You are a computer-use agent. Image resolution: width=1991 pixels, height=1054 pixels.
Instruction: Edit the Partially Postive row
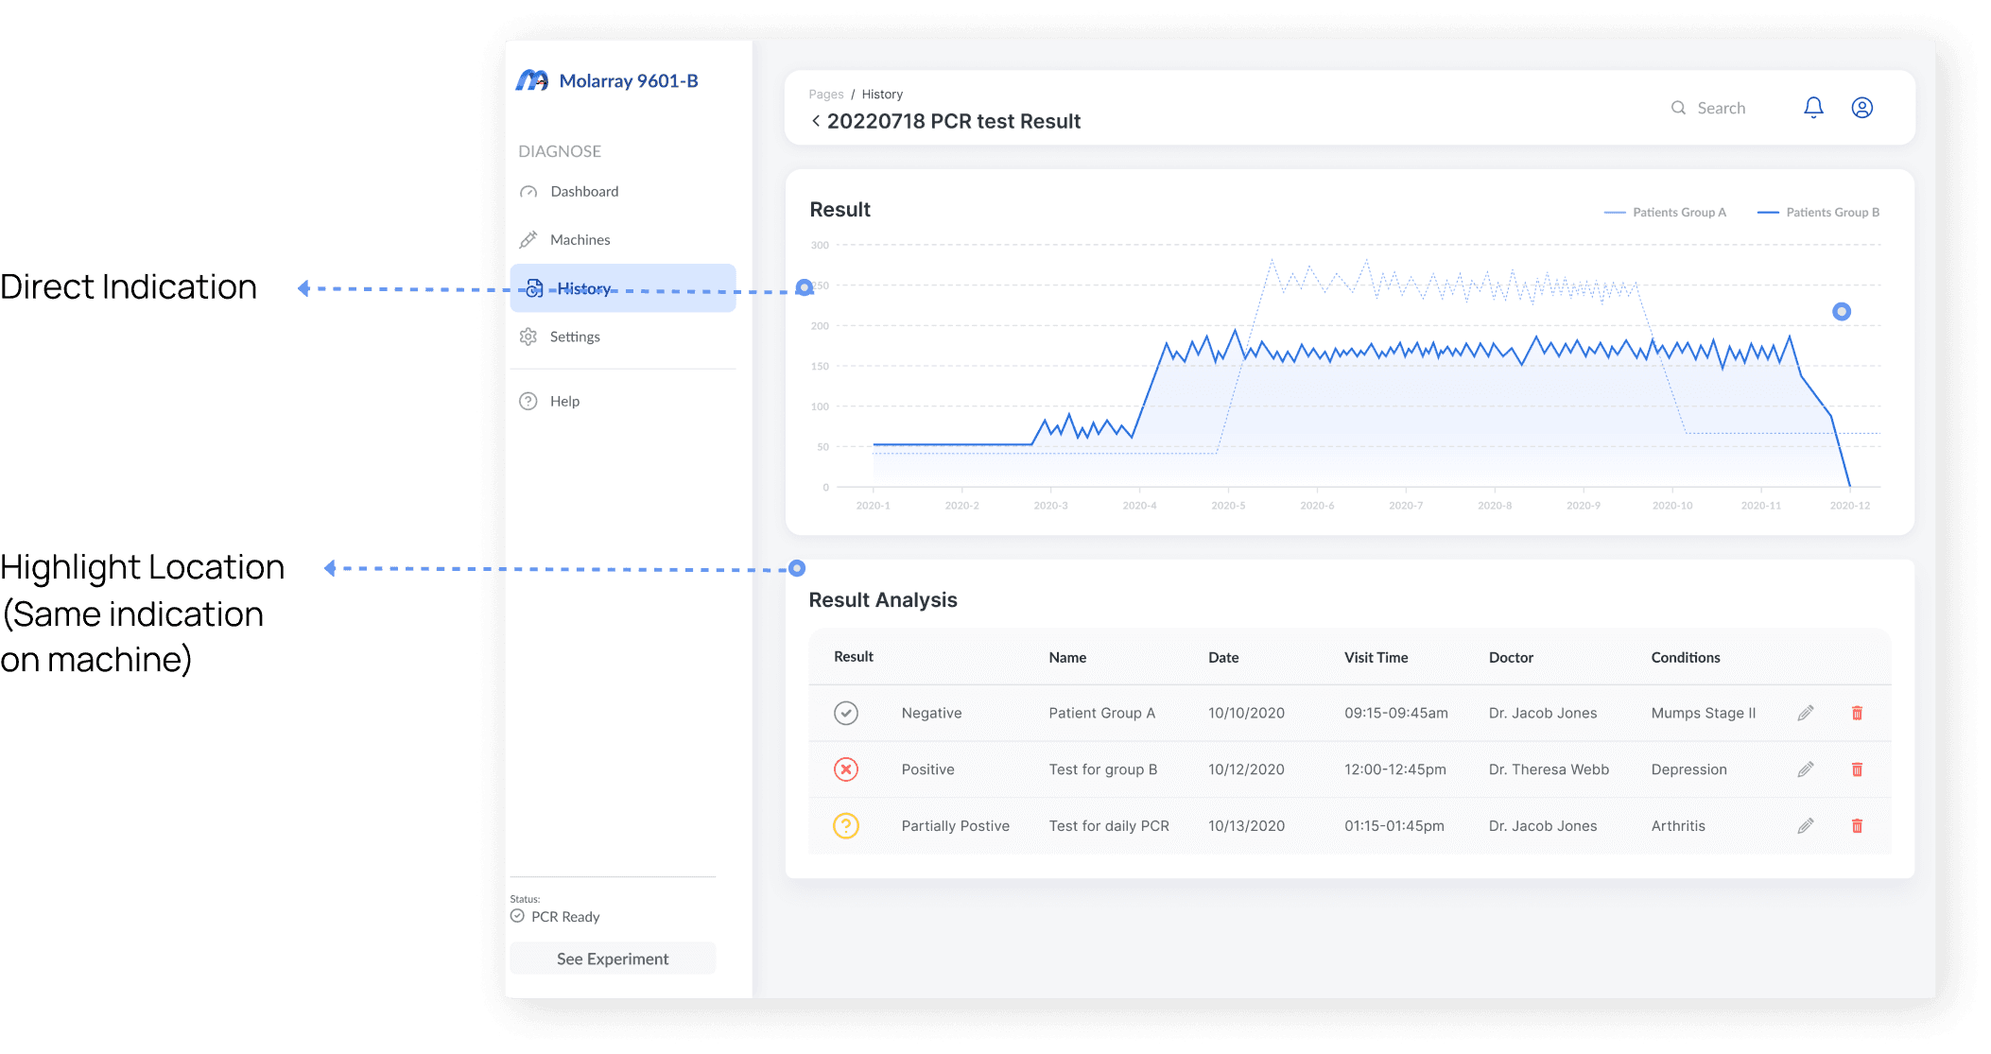(1805, 826)
